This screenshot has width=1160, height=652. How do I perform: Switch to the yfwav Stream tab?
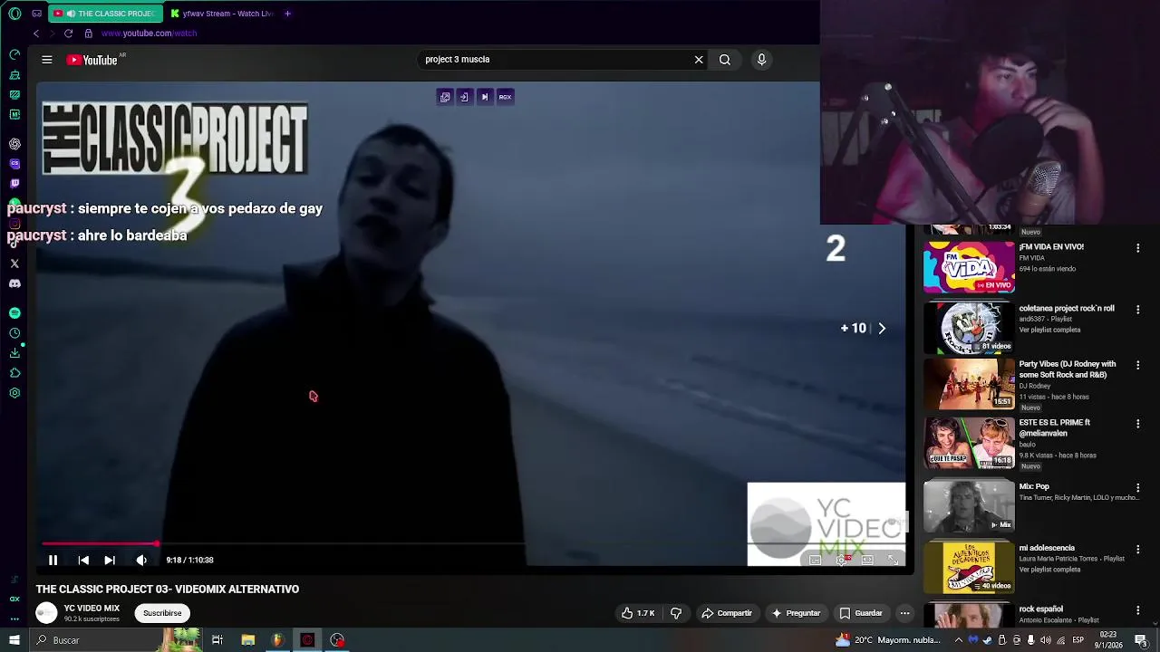tap(222, 14)
